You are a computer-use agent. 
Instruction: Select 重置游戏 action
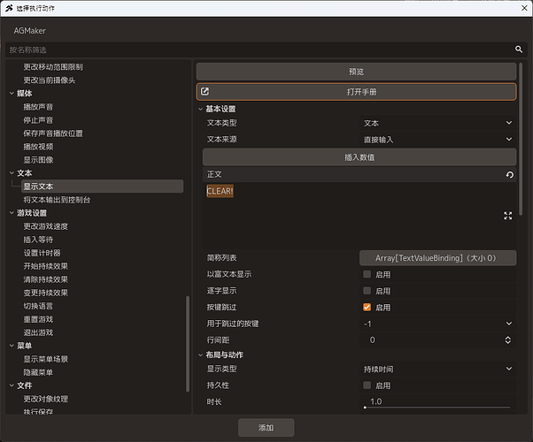(38, 319)
